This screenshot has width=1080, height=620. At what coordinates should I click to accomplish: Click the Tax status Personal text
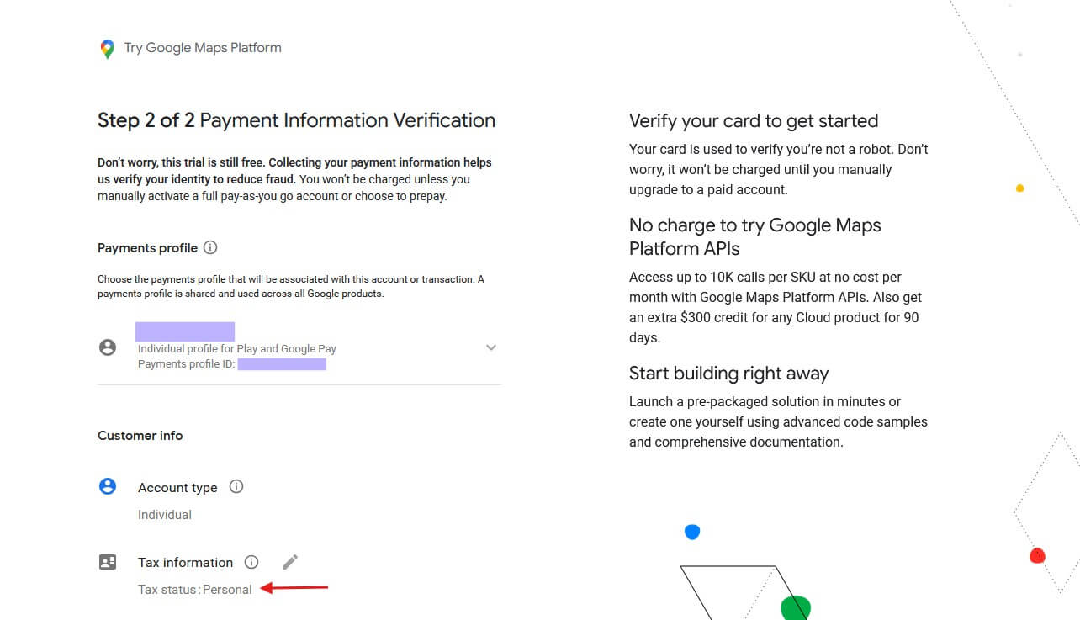(195, 589)
